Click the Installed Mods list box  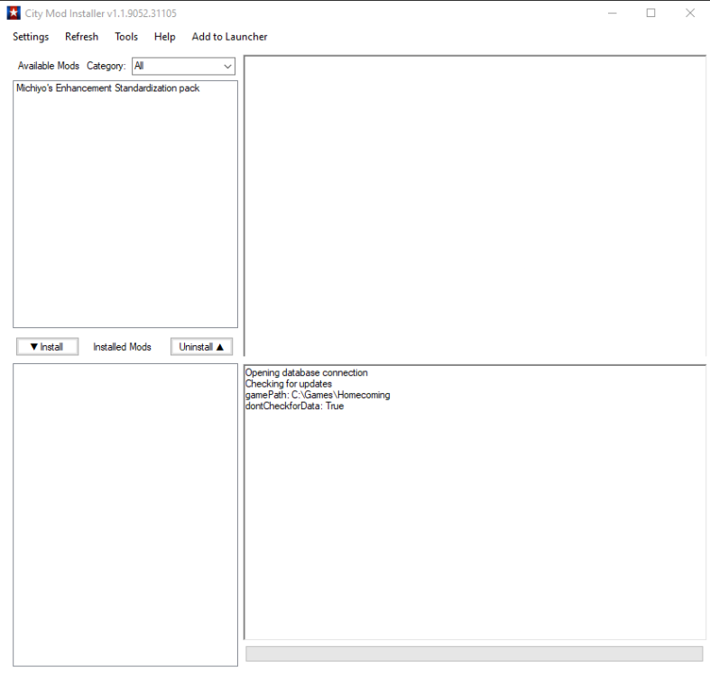coord(125,515)
